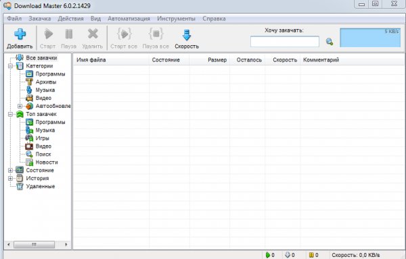Select Все закачки icon in tree
This screenshot has width=406, height=259.
(x=20, y=58)
